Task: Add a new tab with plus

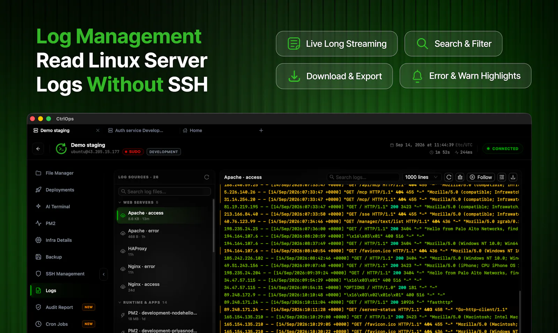Action: [x=261, y=130]
